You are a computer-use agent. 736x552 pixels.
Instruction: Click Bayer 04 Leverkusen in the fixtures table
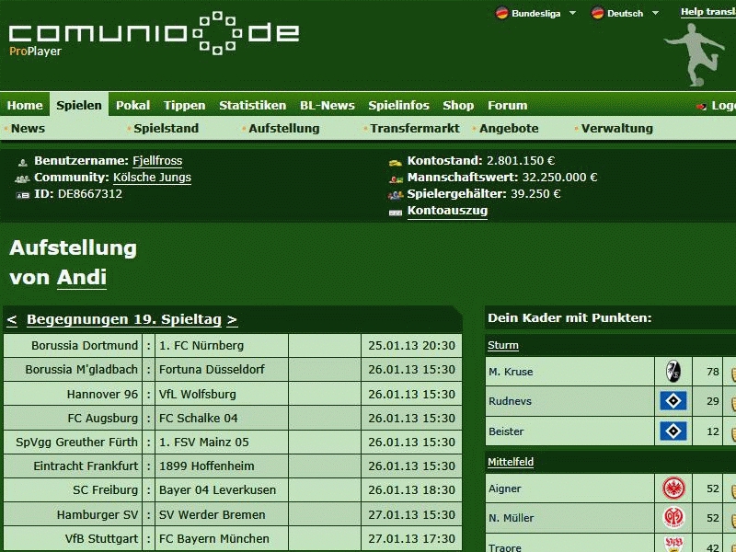pos(217,490)
